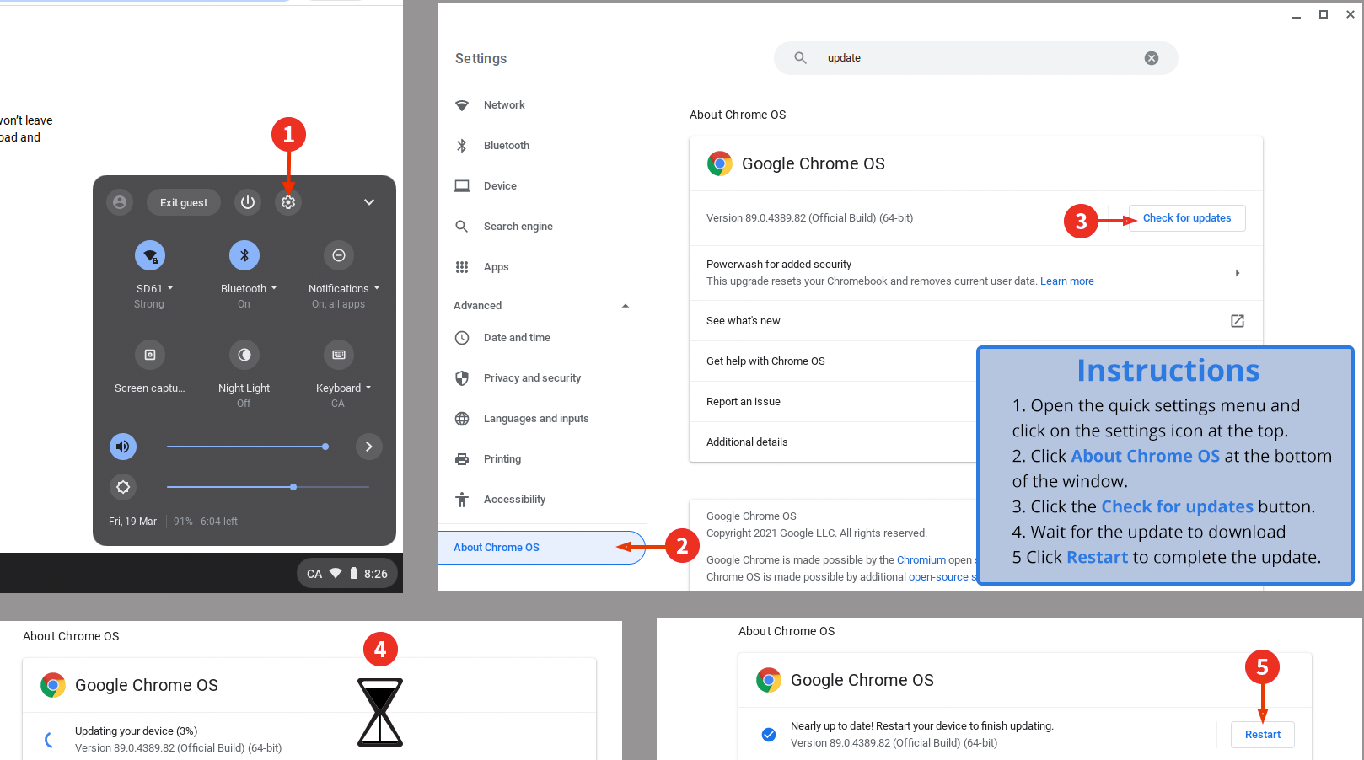Click the Network Wi-Fi sidebar icon
The height and width of the screenshot is (760, 1364).
(x=462, y=105)
